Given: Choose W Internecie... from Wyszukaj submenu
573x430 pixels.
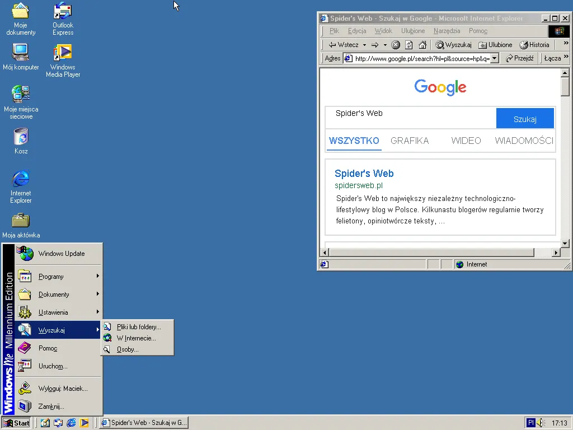Looking at the screenshot, I should coord(137,338).
